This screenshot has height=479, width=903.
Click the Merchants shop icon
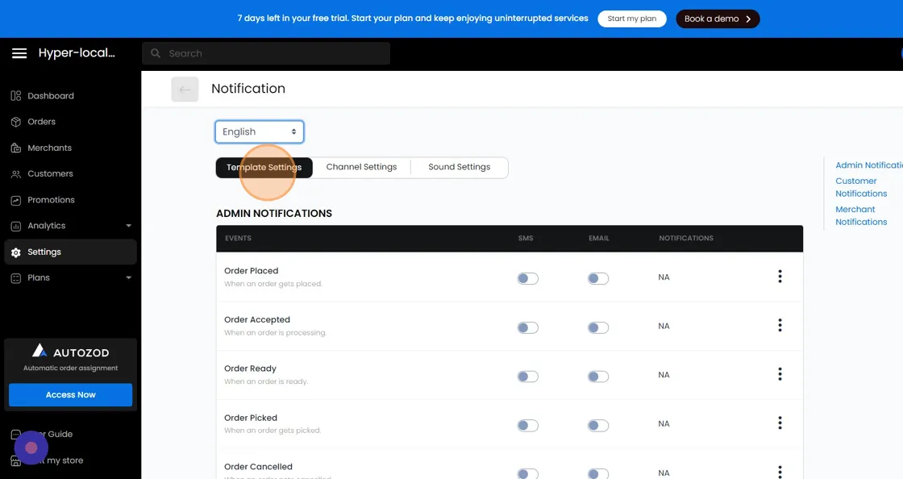coord(15,148)
